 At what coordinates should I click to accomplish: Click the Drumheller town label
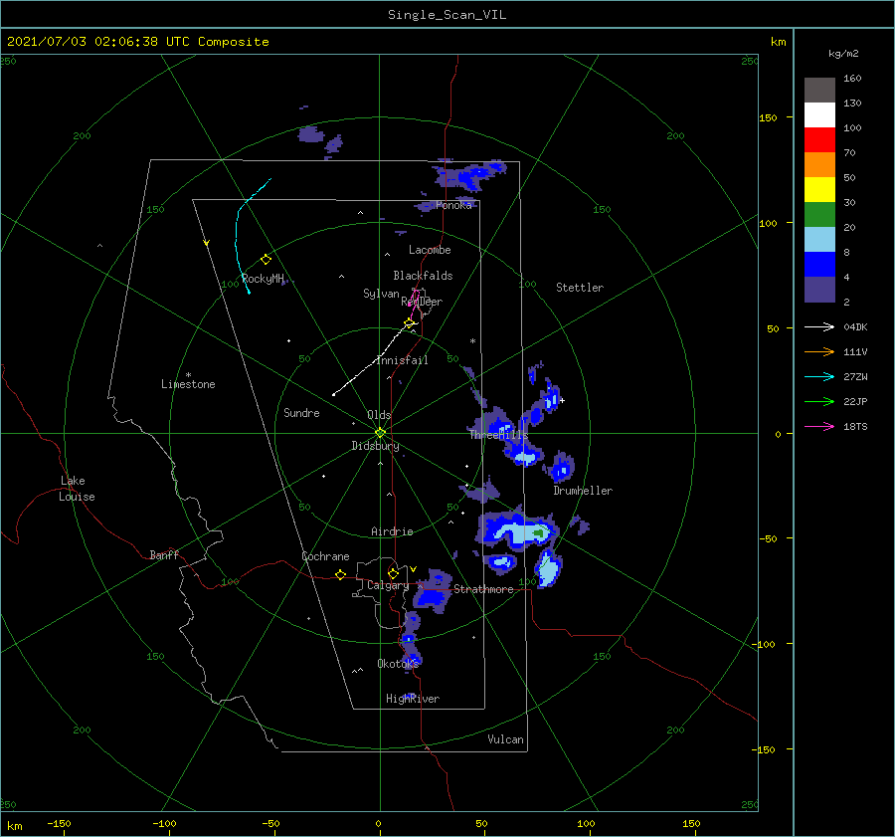click(583, 491)
